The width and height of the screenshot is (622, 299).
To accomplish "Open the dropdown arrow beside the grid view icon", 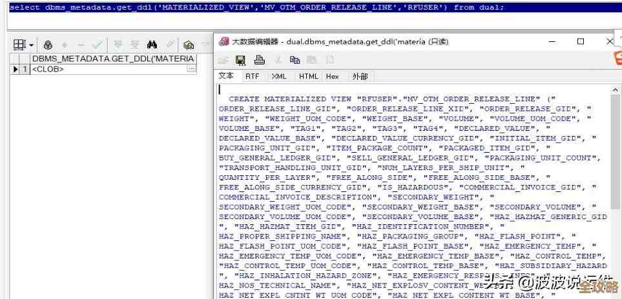I will [31, 45].
